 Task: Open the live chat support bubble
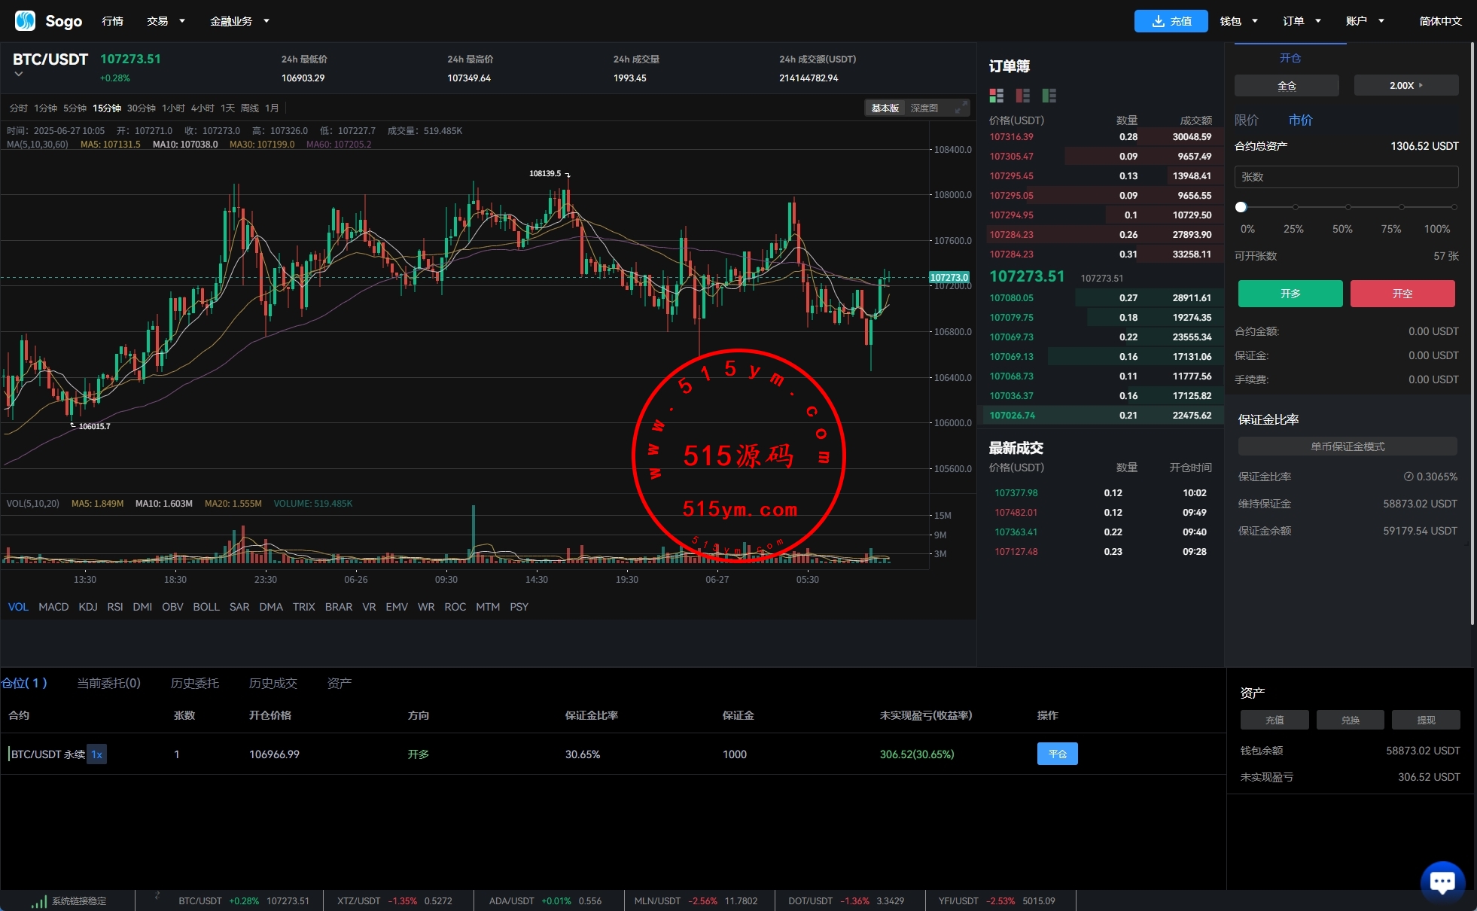pos(1442,881)
